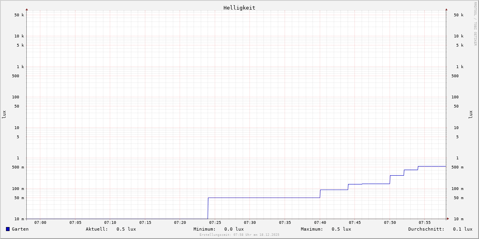The width and height of the screenshot is (479, 239).
Task: Select the Minimum 0.0 lux value
Action: click(x=234, y=229)
